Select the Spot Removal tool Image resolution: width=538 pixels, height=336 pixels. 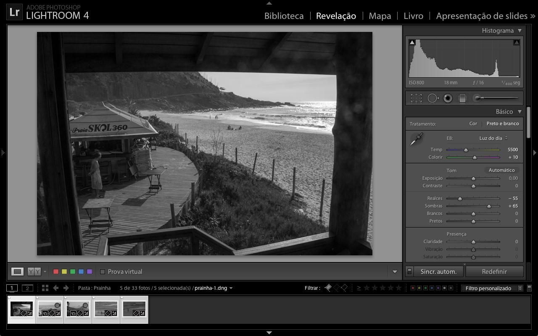[433, 98]
